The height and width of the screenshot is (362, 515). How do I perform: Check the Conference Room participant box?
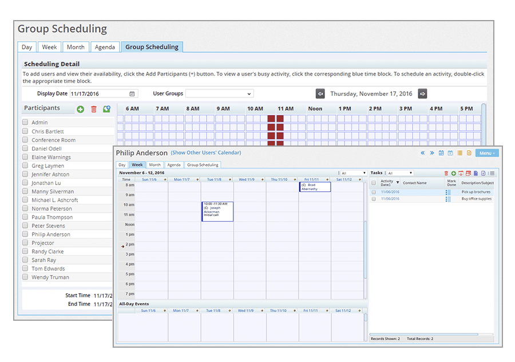25,140
